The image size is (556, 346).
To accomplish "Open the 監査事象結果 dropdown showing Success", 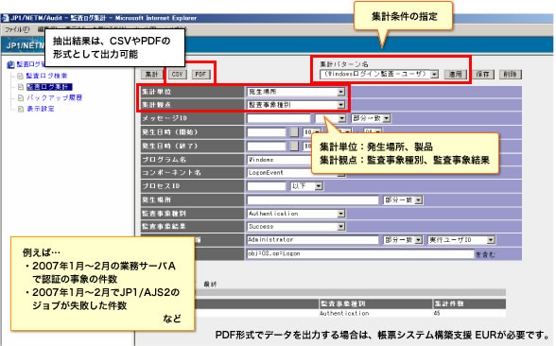I will point(296,227).
